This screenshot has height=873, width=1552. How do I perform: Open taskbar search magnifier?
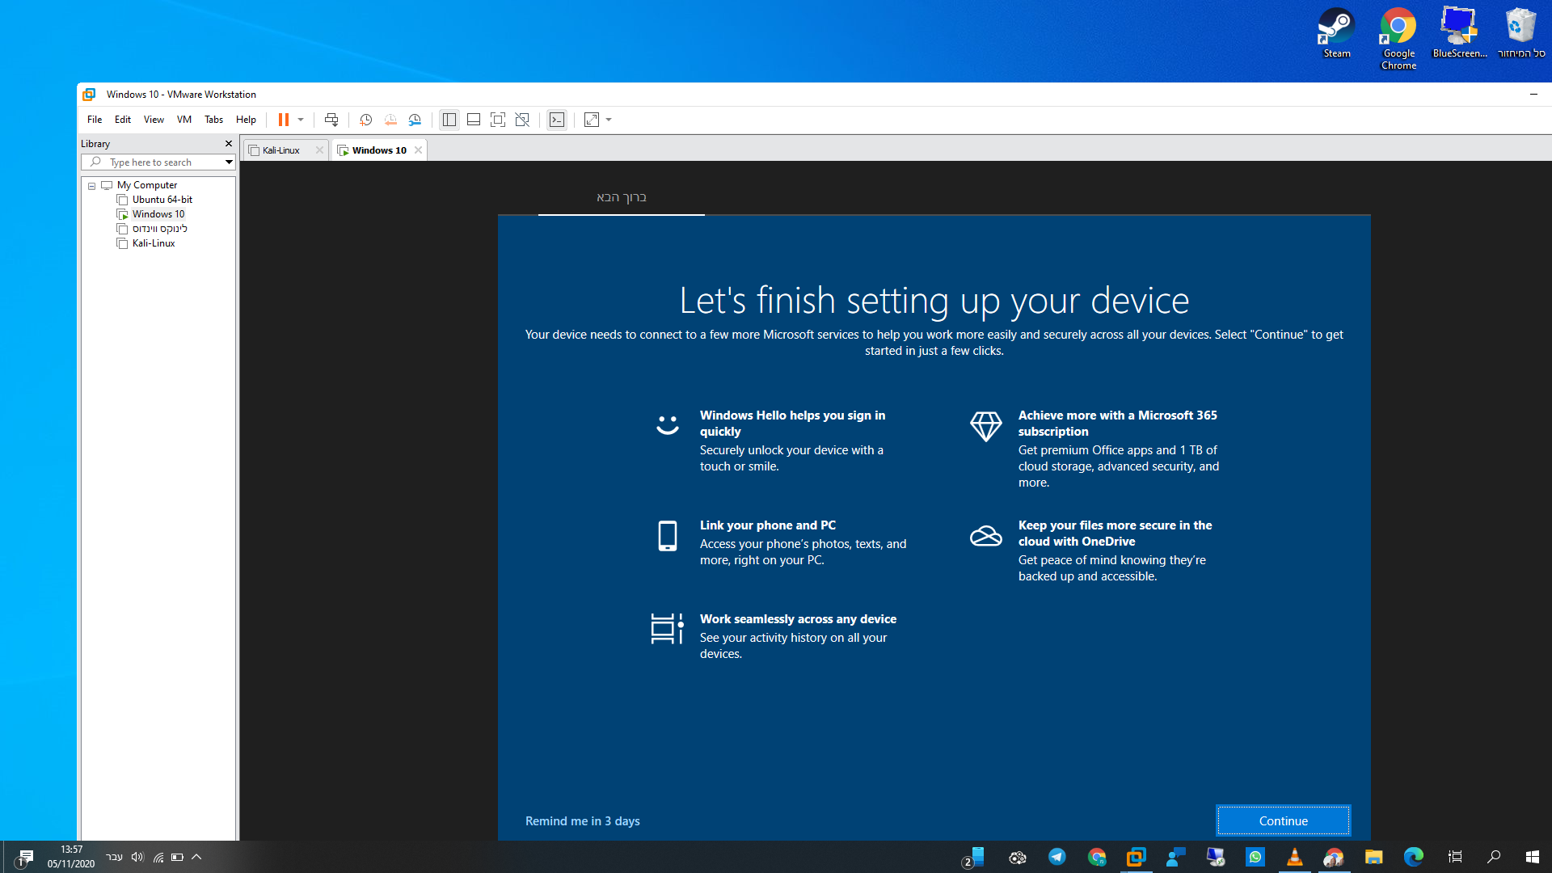pos(1494,857)
